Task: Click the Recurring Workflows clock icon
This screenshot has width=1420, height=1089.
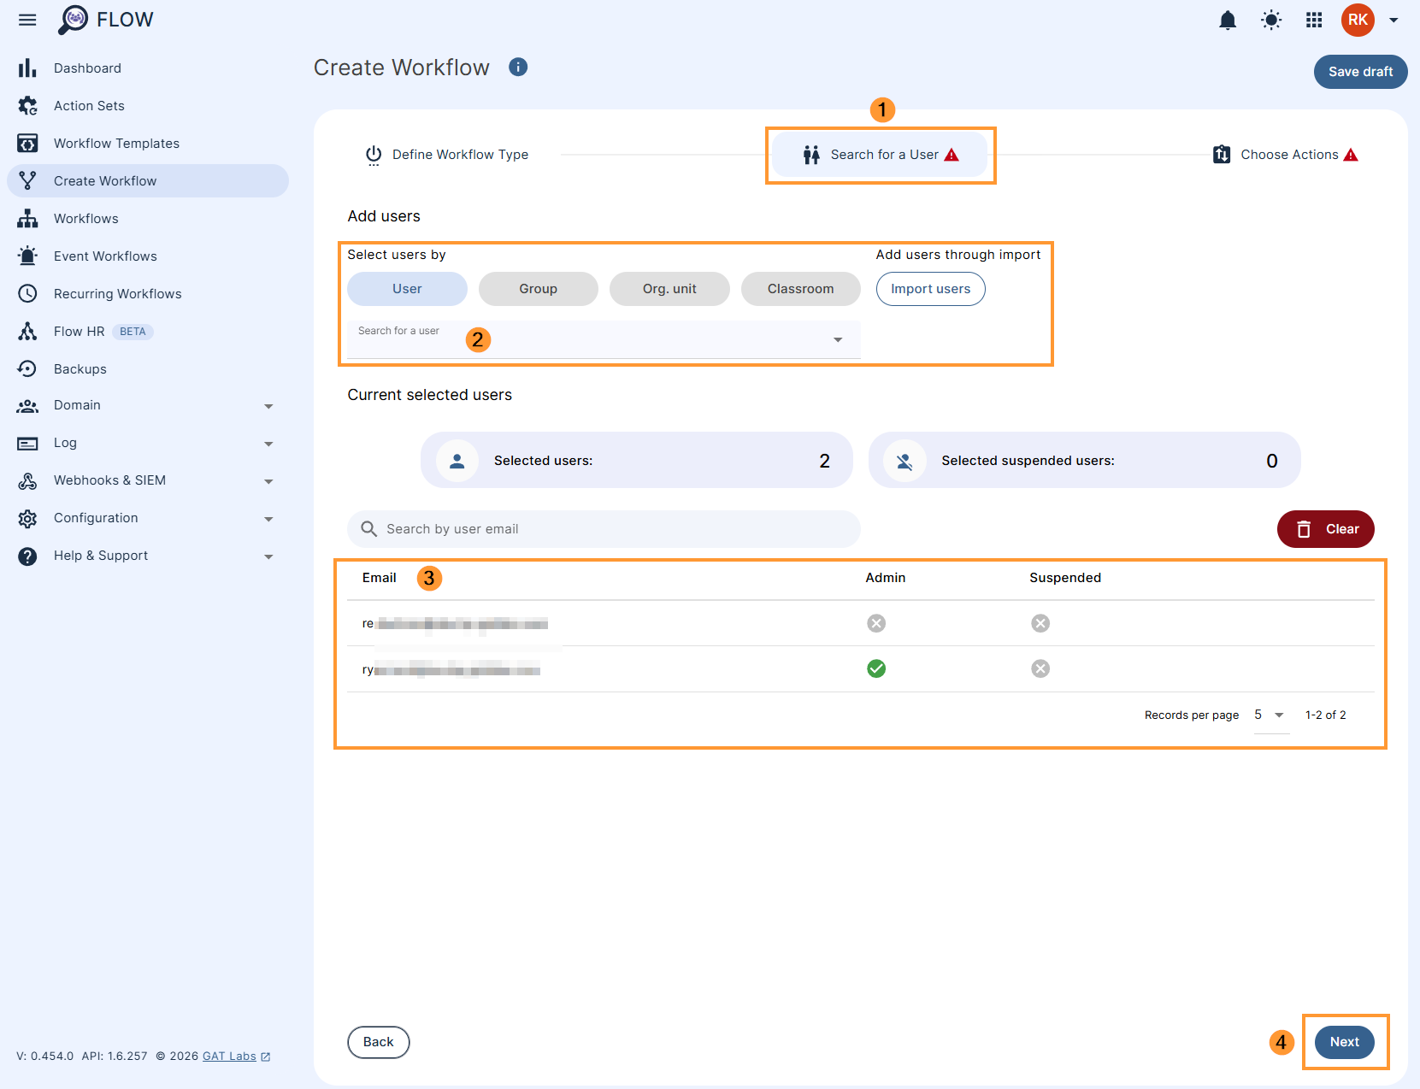Action: [x=27, y=293]
